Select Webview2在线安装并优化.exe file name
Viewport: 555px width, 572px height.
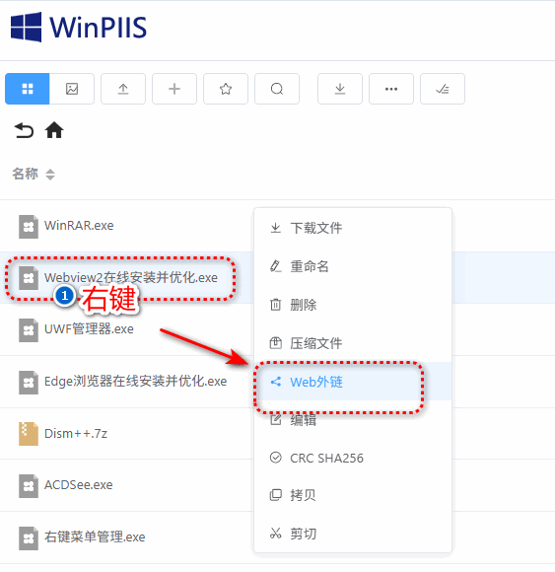click(131, 277)
